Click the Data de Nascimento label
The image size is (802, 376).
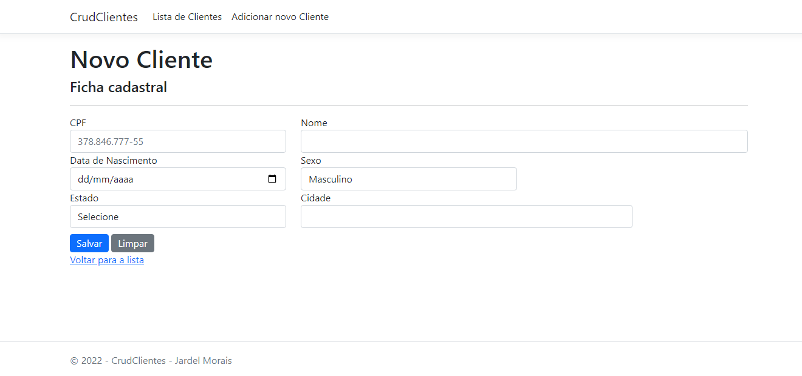click(x=114, y=161)
